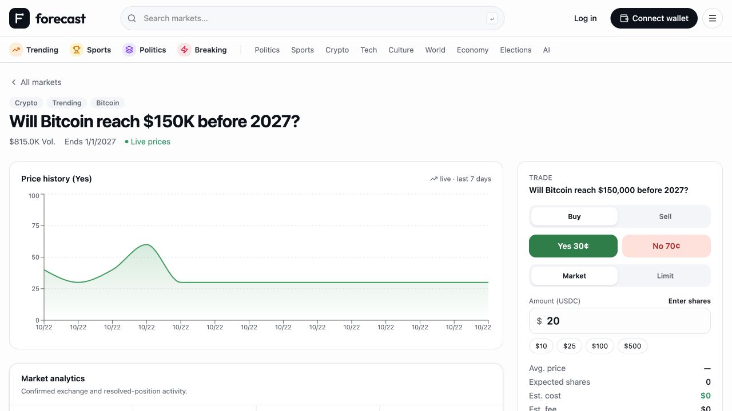Viewport: 732px width, 411px height.
Task: Click the Enter shares link
Action: coord(690,301)
